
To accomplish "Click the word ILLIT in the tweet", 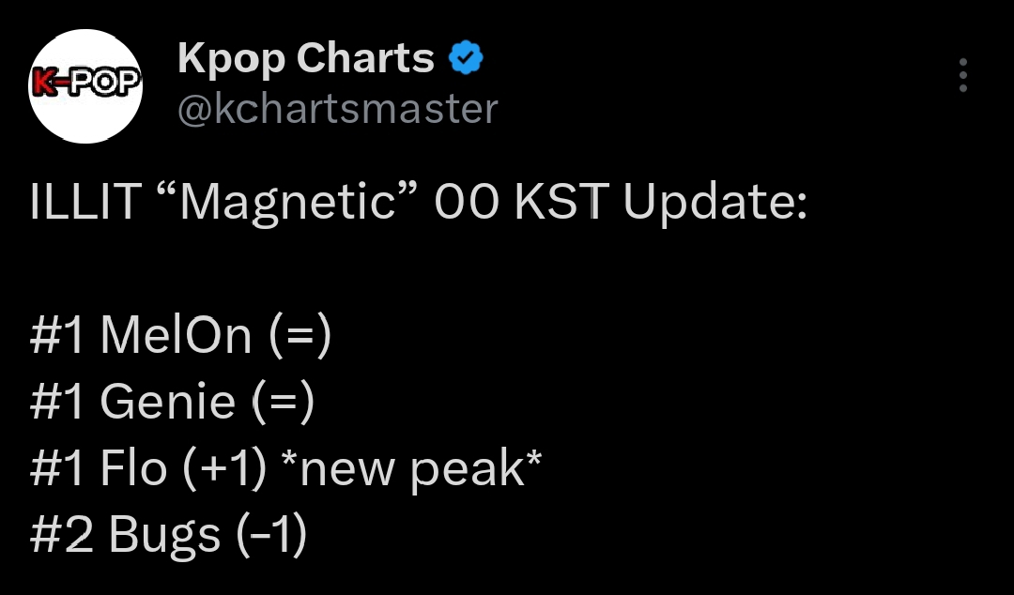I will tap(86, 201).
